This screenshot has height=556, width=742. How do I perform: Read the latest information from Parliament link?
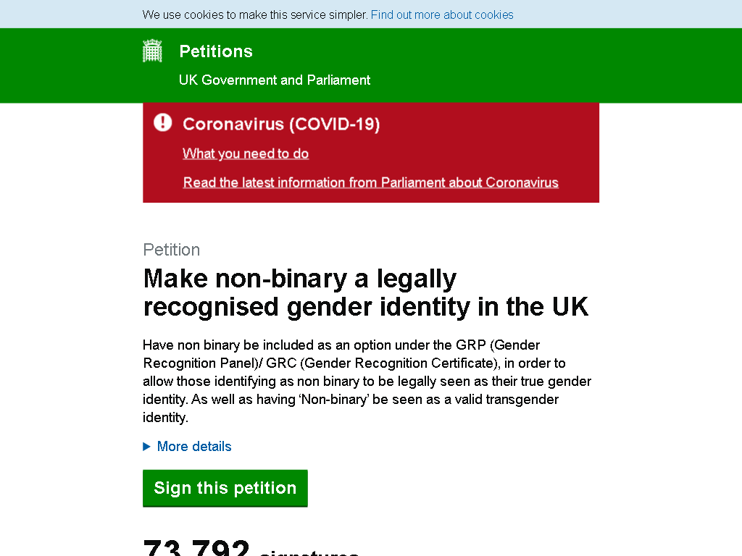click(x=370, y=182)
